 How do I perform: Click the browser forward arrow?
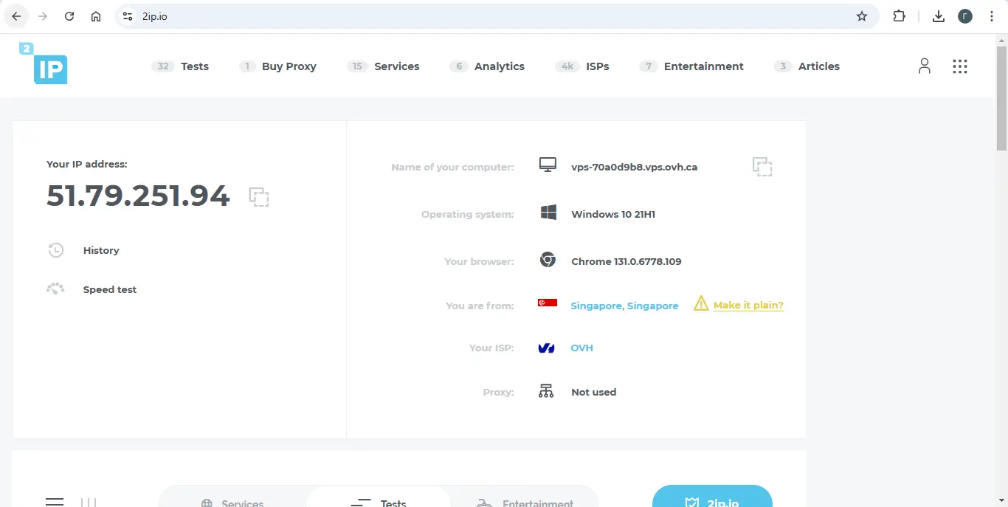pos(43,16)
